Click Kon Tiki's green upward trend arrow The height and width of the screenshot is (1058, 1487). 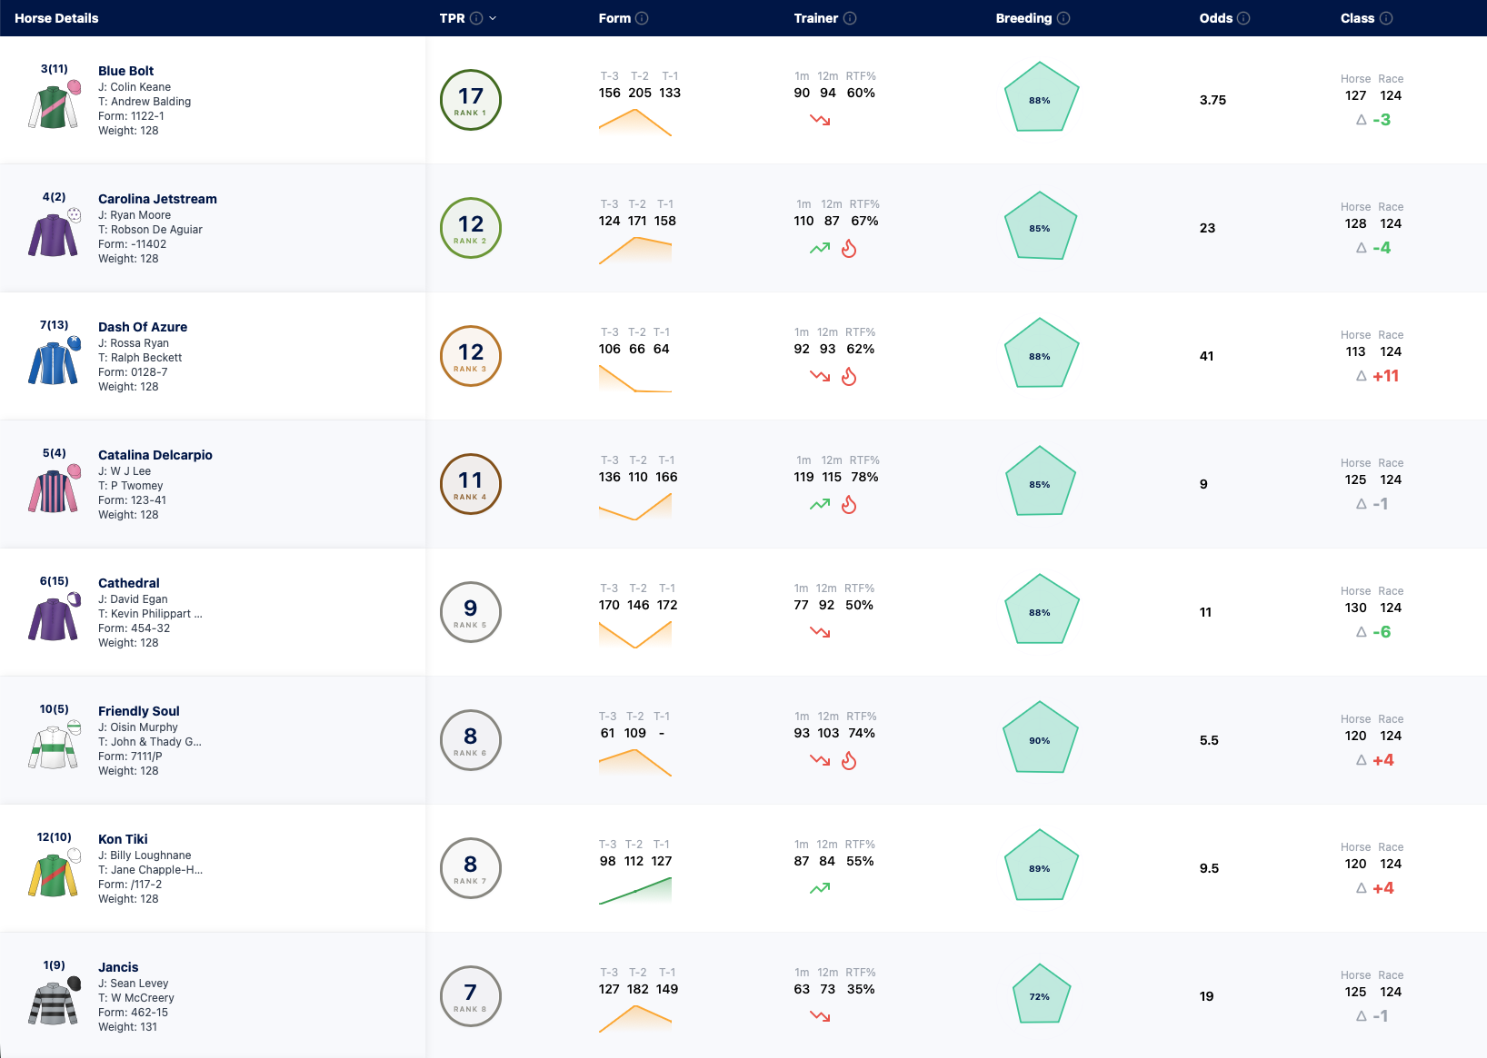click(x=820, y=888)
